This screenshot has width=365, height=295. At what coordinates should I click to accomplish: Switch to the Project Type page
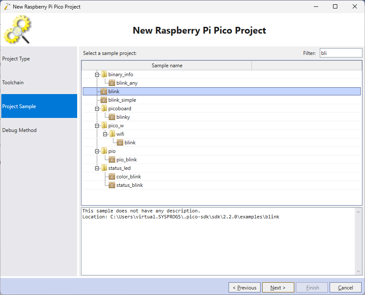(x=16, y=59)
